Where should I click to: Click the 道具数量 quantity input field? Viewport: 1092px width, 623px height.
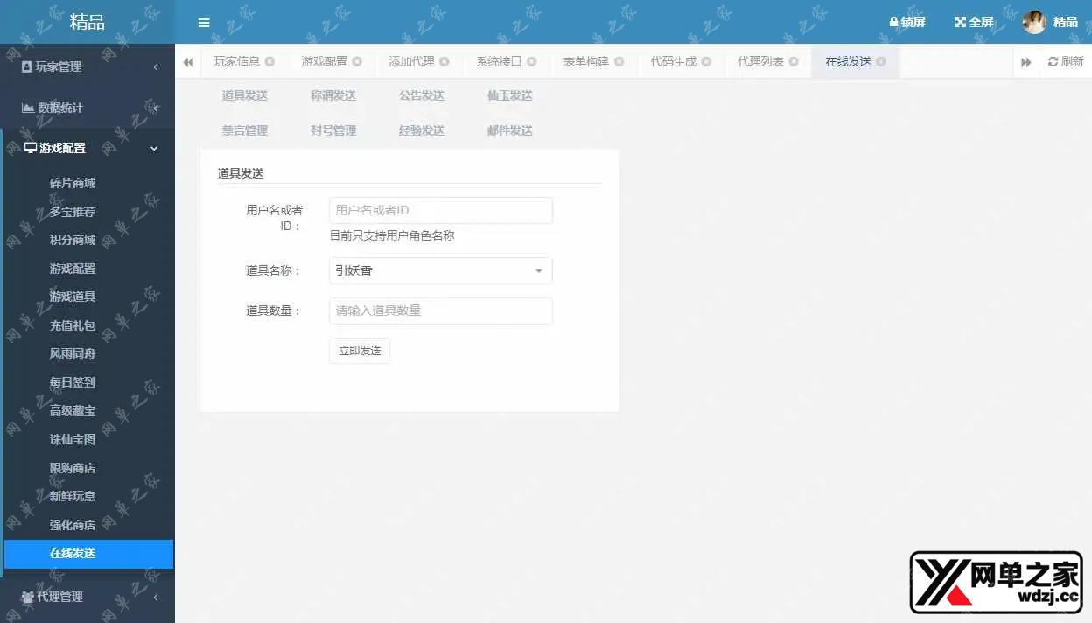440,311
